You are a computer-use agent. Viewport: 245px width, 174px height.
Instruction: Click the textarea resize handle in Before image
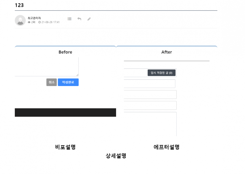[77, 75]
